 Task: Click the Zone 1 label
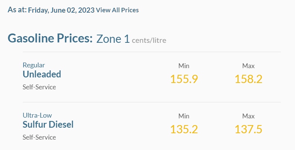[113, 39]
